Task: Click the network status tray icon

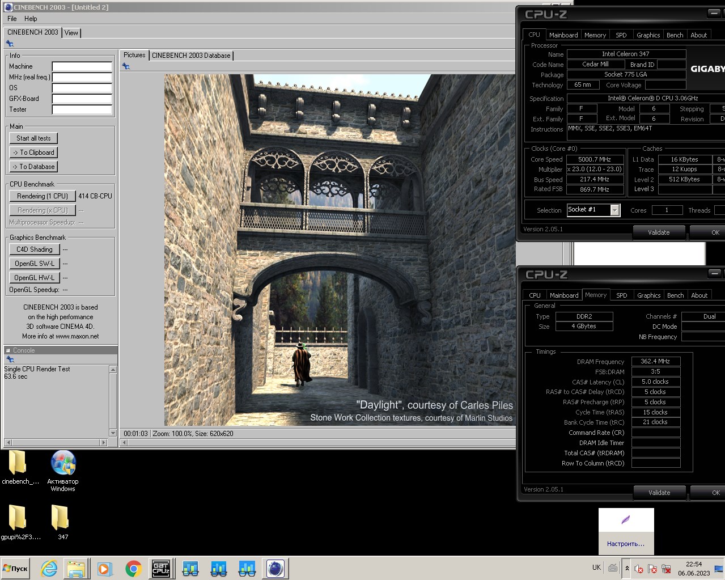Action: [x=666, y=569]
